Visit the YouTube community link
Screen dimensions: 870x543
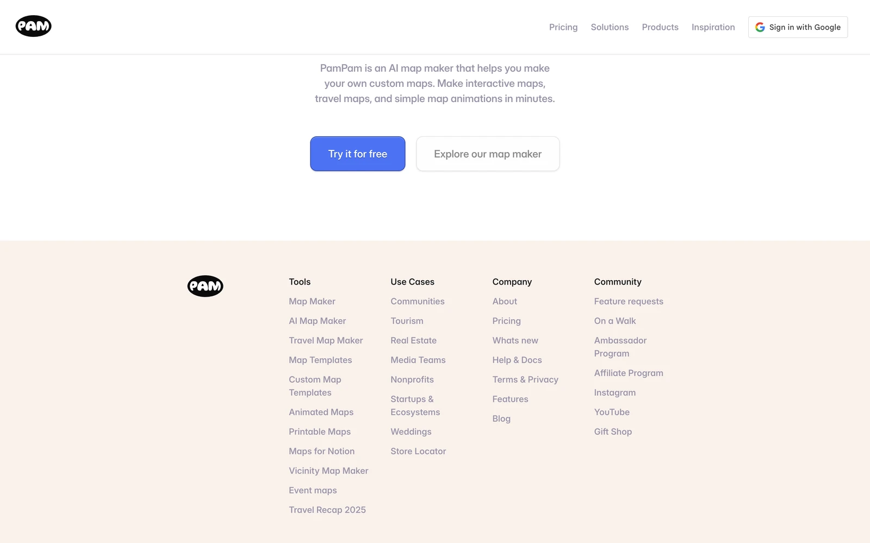pyautogui.click(x=612, y=412)
